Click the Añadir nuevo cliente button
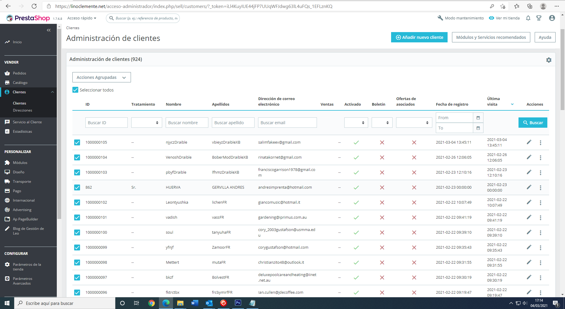The height and width of the screenshot is (309, 565). click(x=419, y=37)
